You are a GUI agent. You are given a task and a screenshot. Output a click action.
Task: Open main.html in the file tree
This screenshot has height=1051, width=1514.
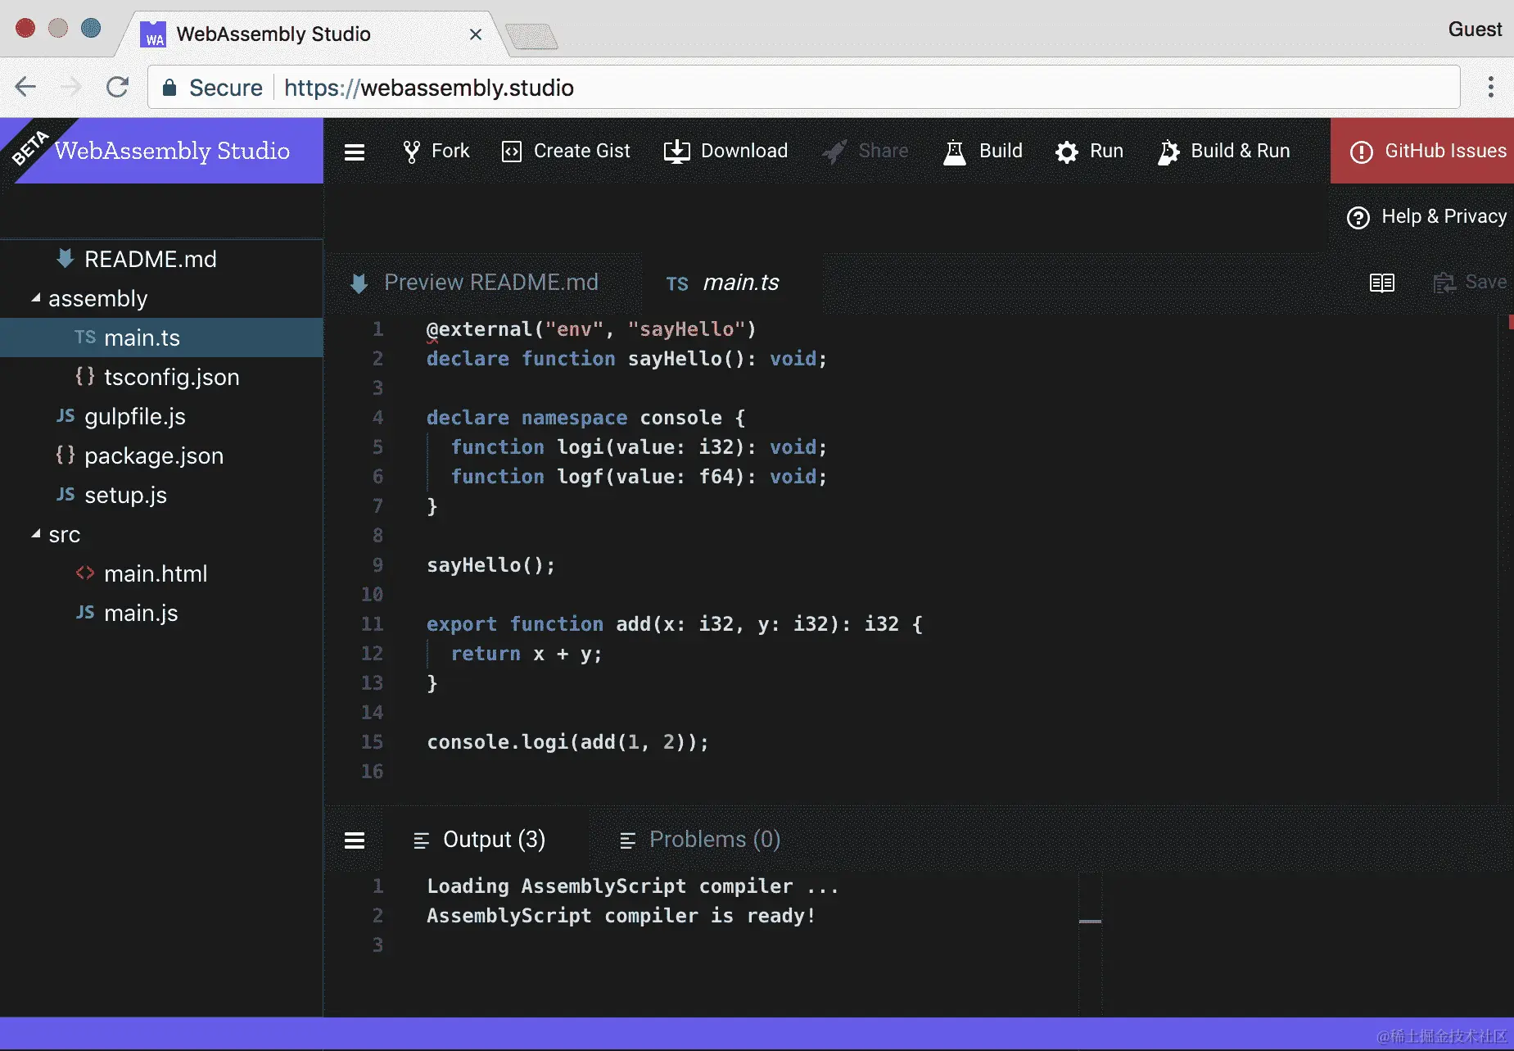pos(162,573)
